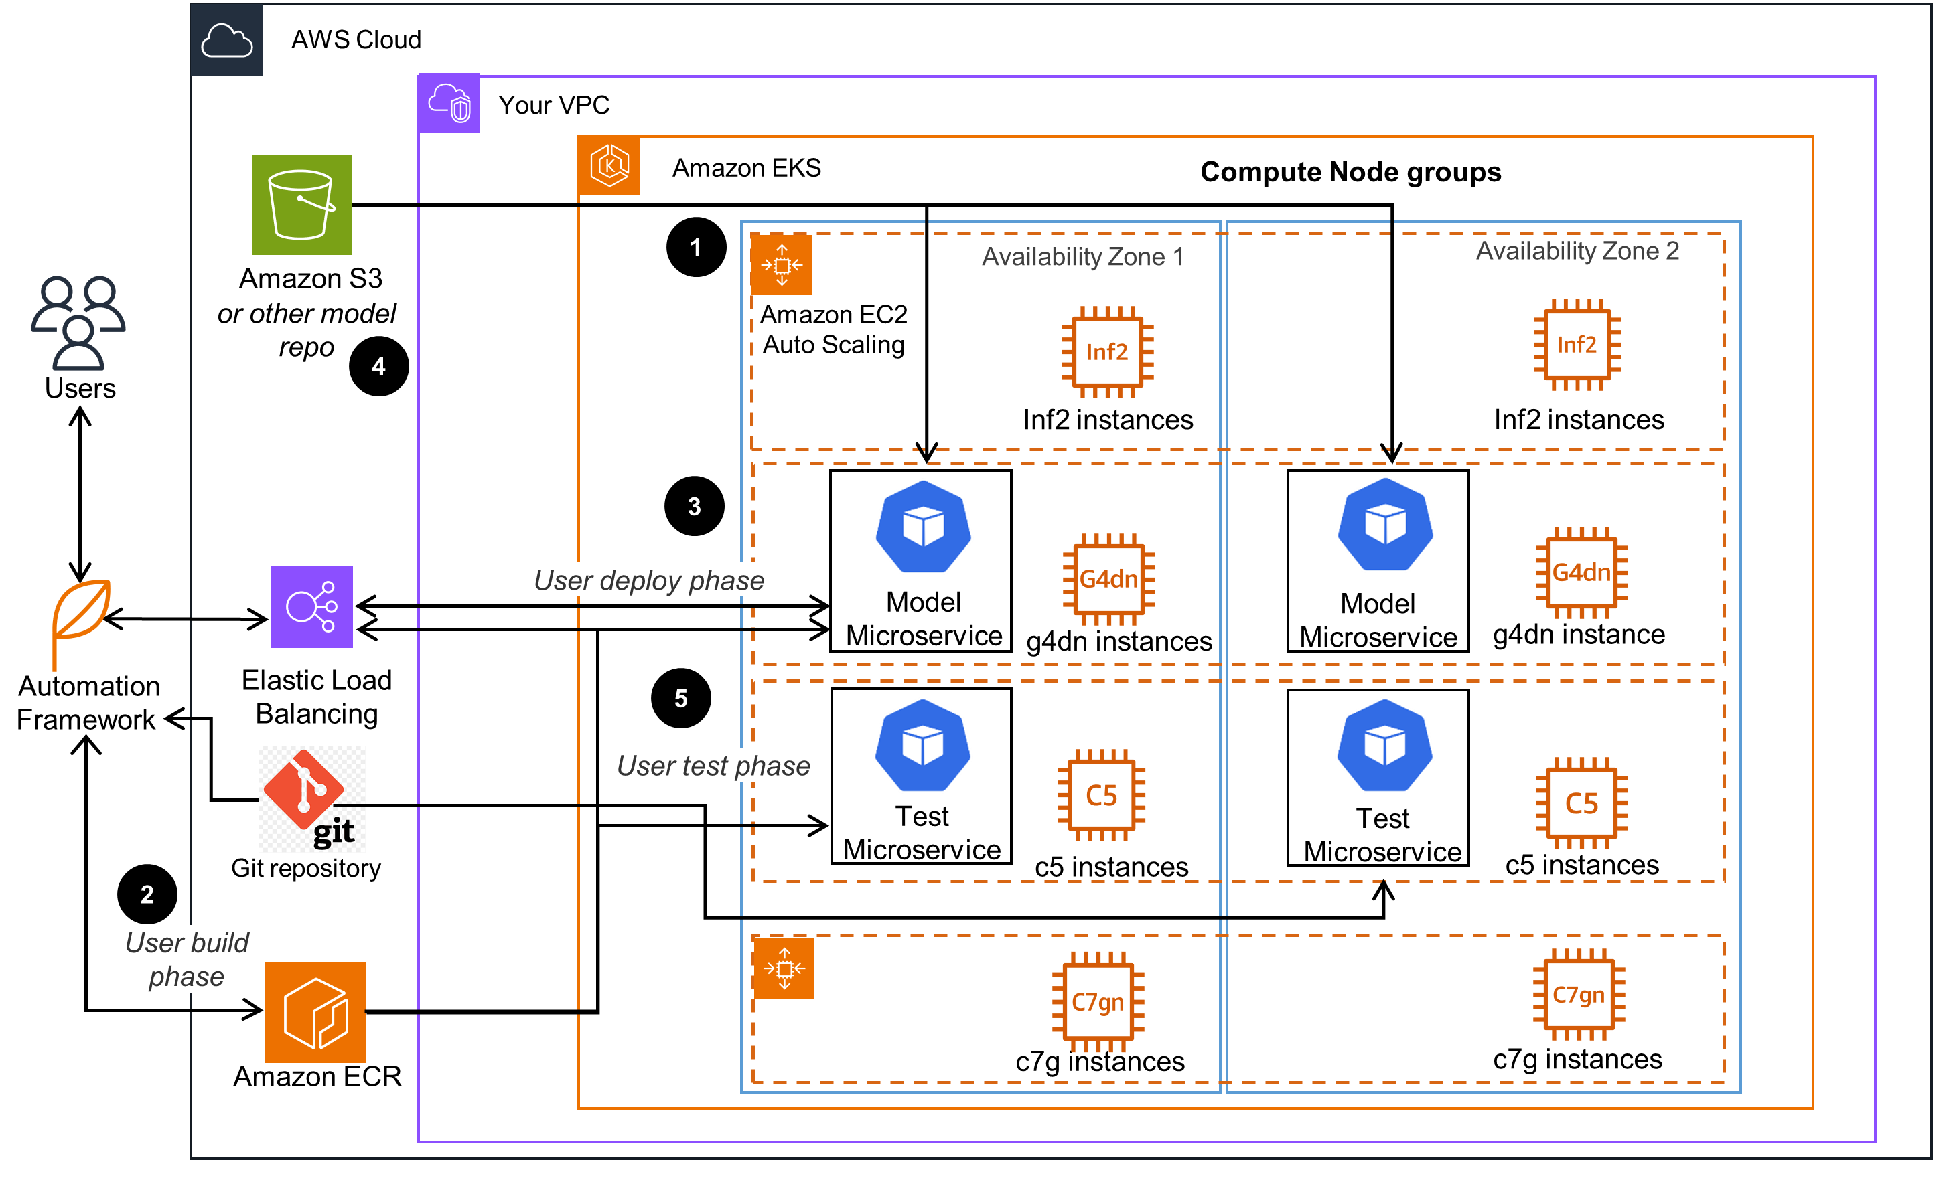
Task: Select the numbered circle 5 marker
Action: tap(681, 699)
